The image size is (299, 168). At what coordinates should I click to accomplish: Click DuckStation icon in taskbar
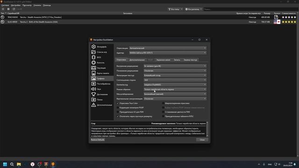(x=53, y=164)
